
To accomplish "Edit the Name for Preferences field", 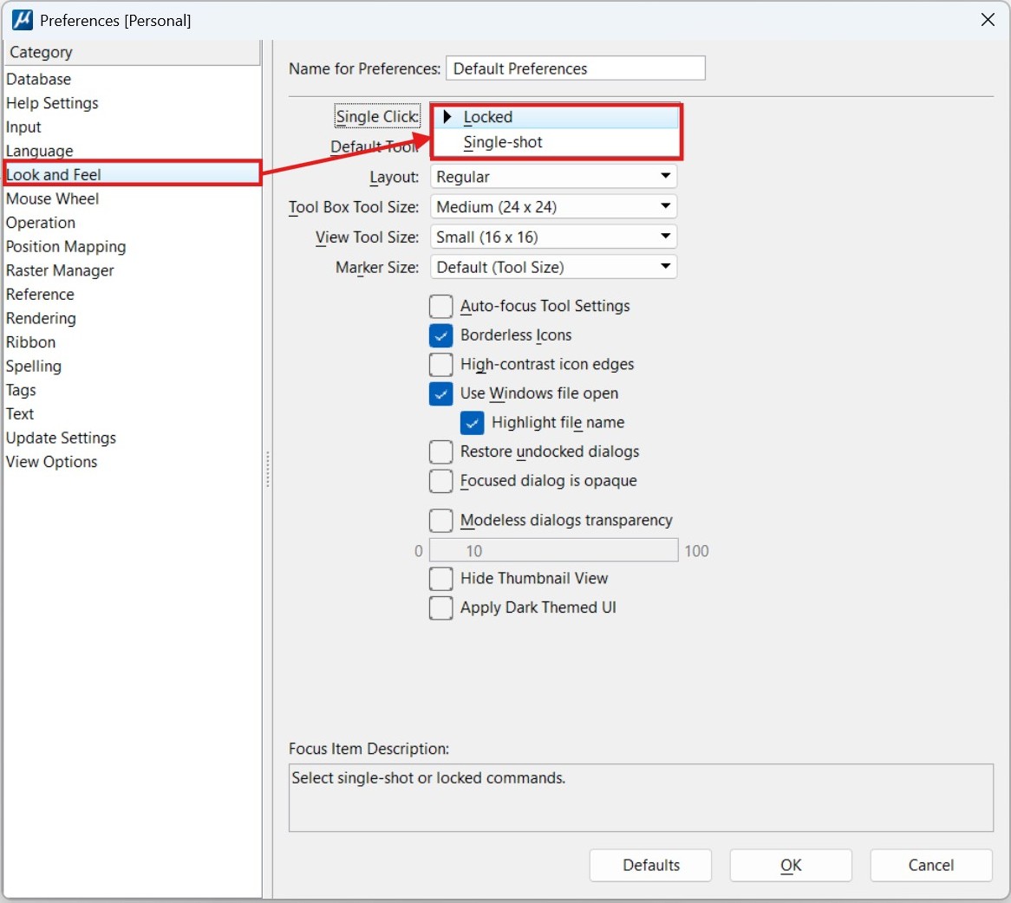I will [575, 68].
